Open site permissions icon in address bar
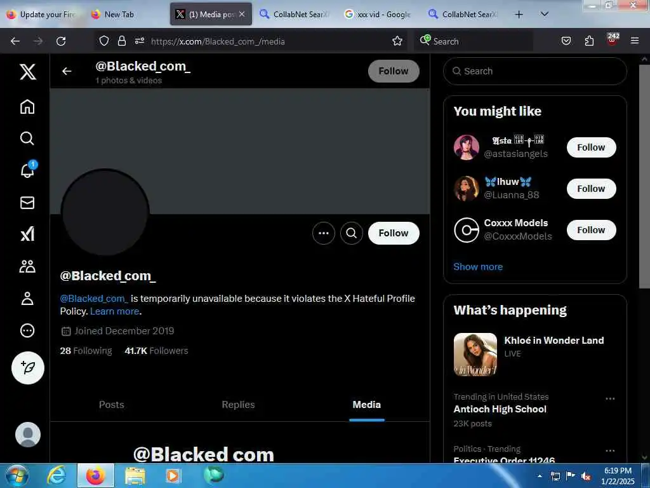The width and height of the screenshot is (650, 488). click(x=139, y=41)
